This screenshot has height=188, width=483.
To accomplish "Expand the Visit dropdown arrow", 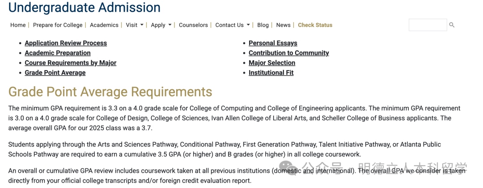I will [x=142, y=25].
